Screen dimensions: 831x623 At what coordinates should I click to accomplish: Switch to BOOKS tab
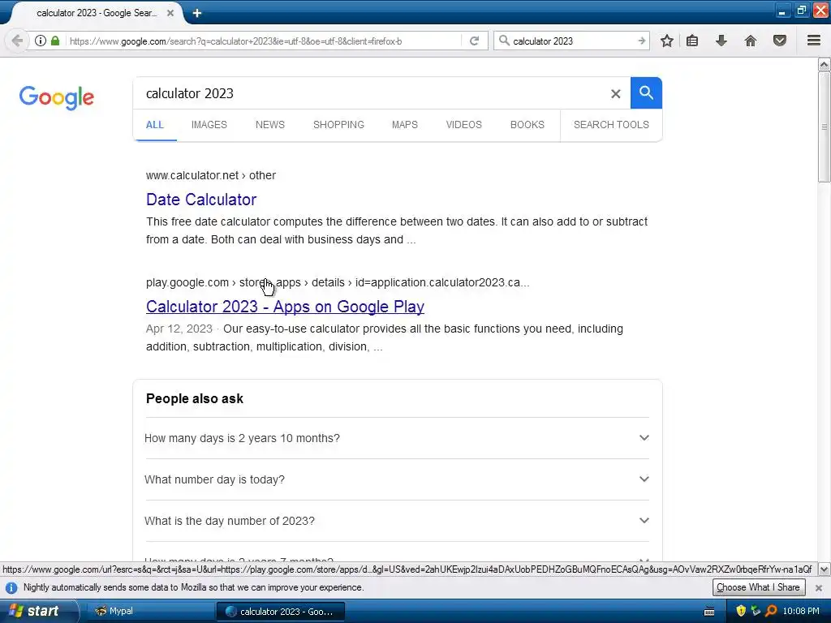point(527,125)
